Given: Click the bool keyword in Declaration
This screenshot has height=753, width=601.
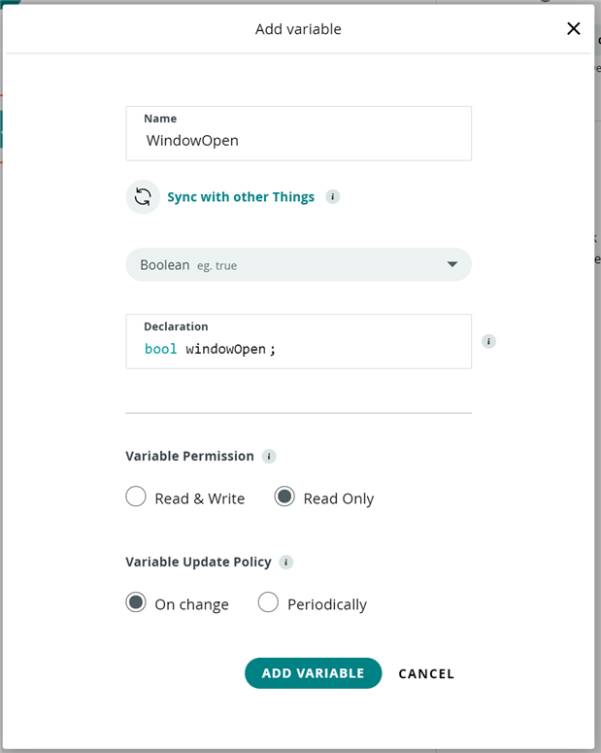Looking at the screenshot, I should coord(161,349).
